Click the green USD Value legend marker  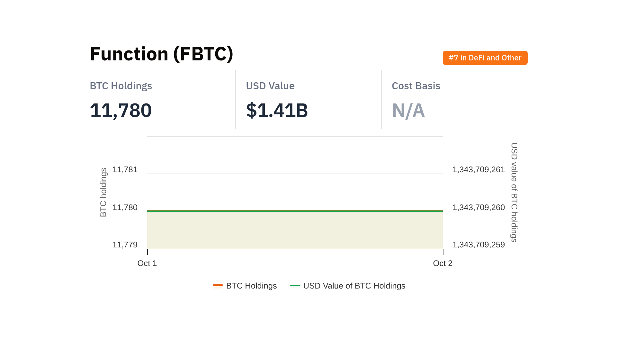point(295,285)
